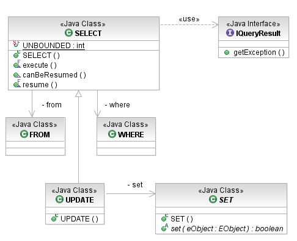Screen dimensions: 297x241
Task: Click the - from association label
Action: (x=51, y=105)
